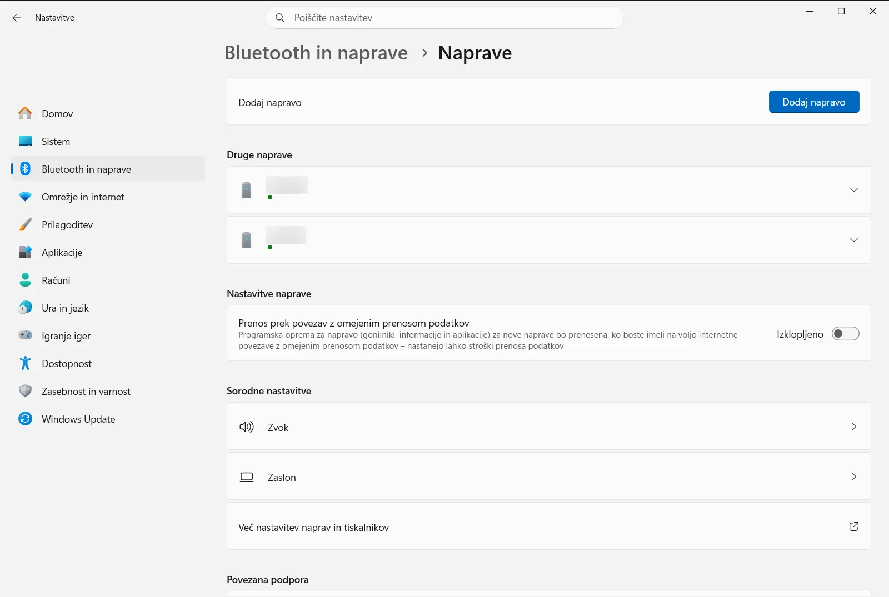Expand the second device entry chevron

854,240
